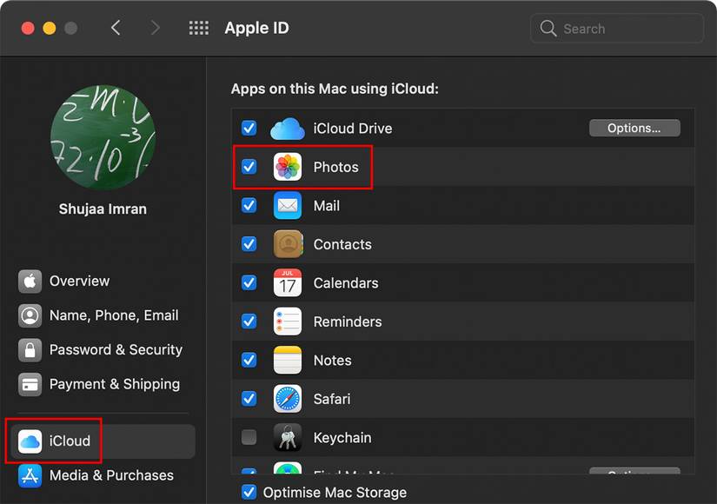
Task: Disable iCloud sync for Mail
Action: click(249, 205)
